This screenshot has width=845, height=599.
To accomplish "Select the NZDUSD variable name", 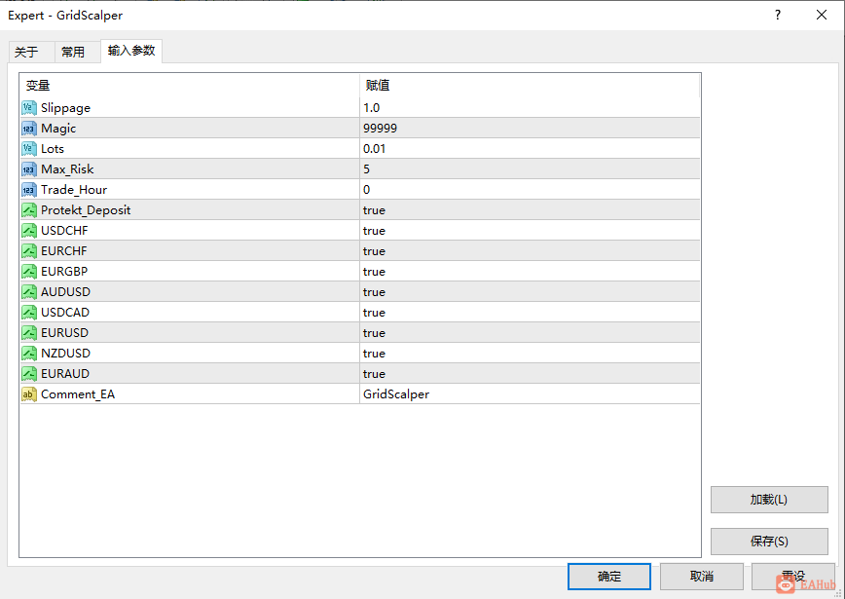I will [x=66, y=354].
